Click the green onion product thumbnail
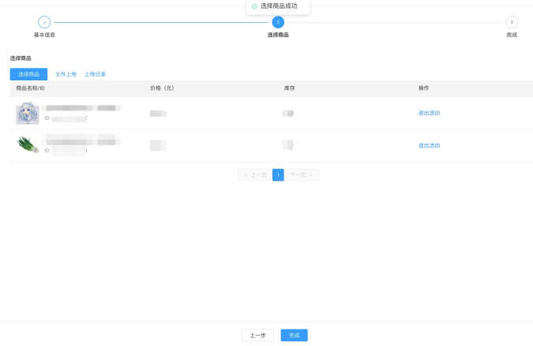 point(28,145)
